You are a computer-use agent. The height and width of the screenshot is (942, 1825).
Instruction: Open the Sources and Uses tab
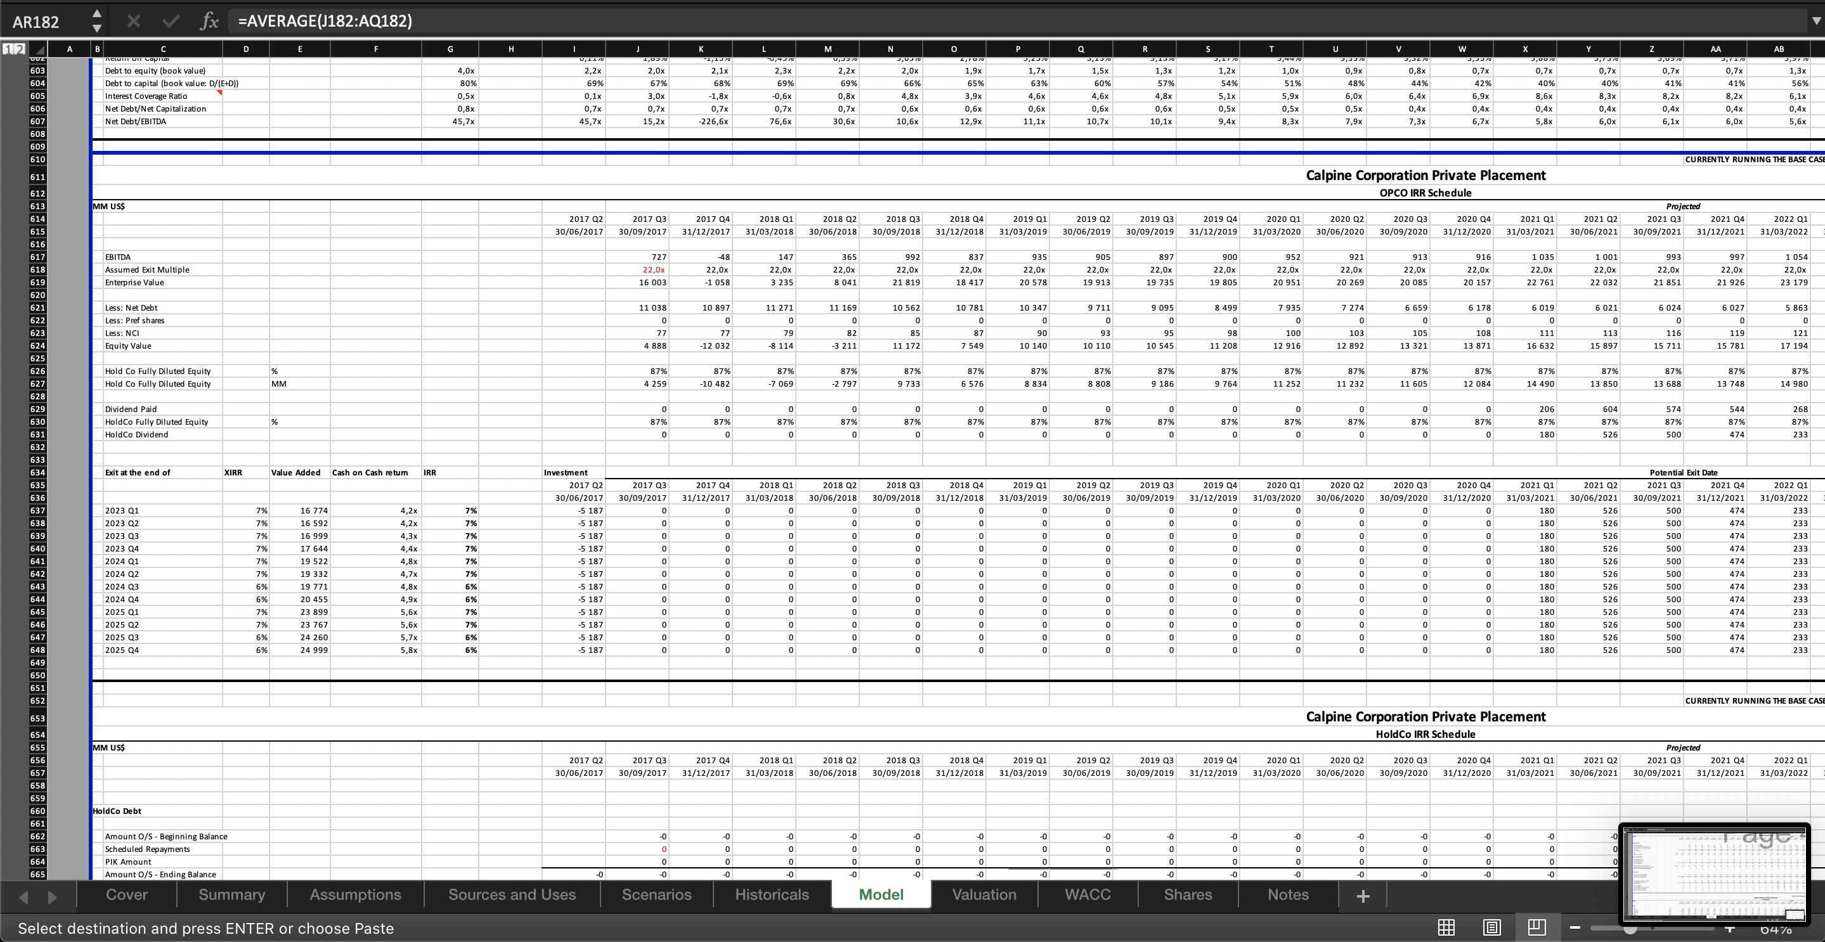[x=512, y=894]
